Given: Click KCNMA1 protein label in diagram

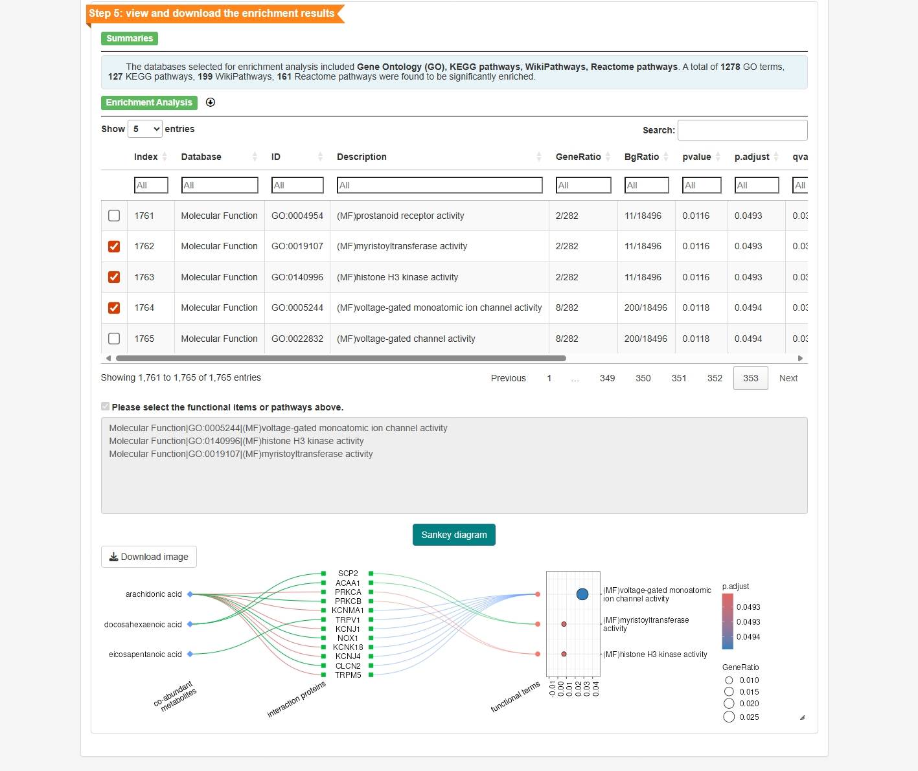Looking at the screenshot, I should (x=348, y=610).
